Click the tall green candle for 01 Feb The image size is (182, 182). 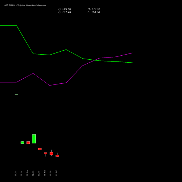(x=34, y=139)
